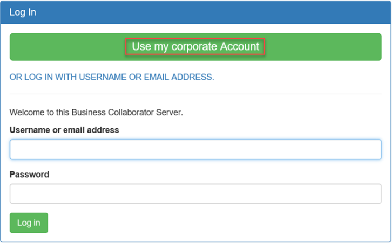This screenshot has width=392, height=243.
Task: Submit credentials with the Log in button
Action: 29,223
